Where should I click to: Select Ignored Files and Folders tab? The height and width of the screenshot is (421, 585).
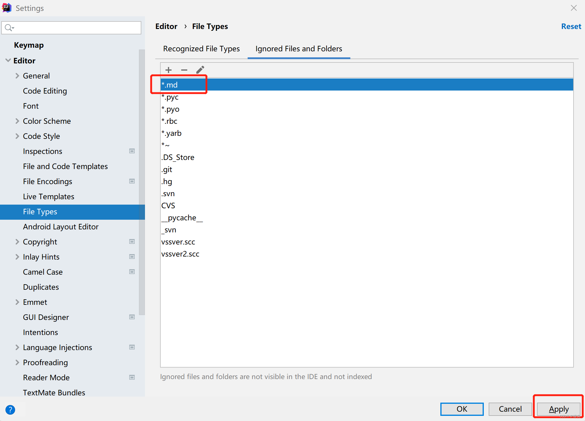pos(299,49)
